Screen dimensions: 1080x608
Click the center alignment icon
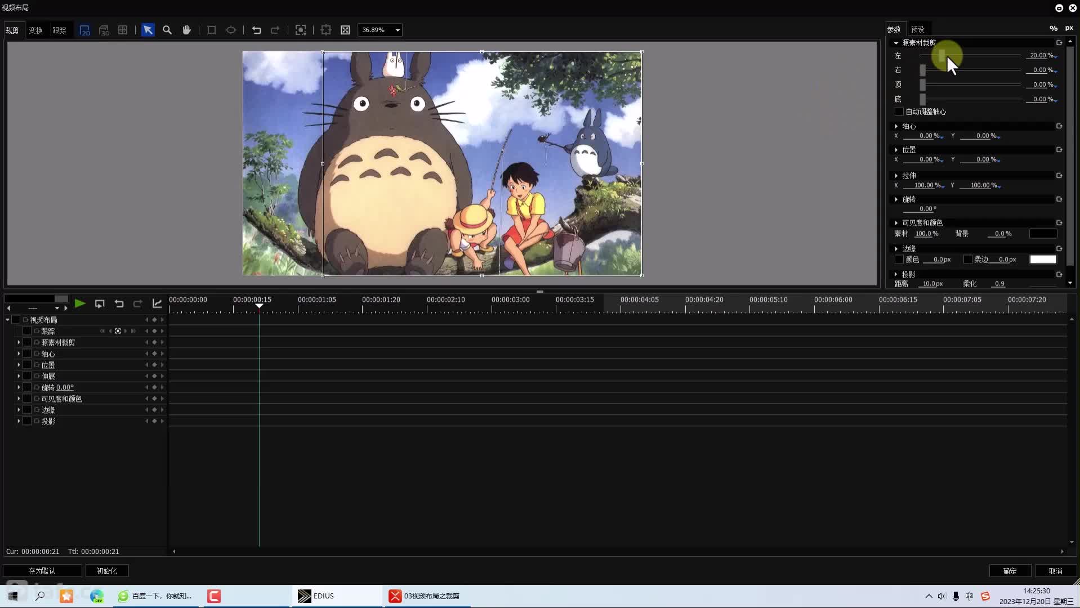(x=326, y=30)
